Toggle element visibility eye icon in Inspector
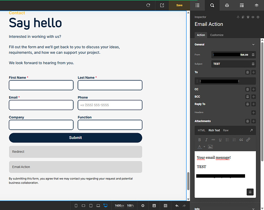This screenshot has width=264, height=210. click(x=253, y=17)
